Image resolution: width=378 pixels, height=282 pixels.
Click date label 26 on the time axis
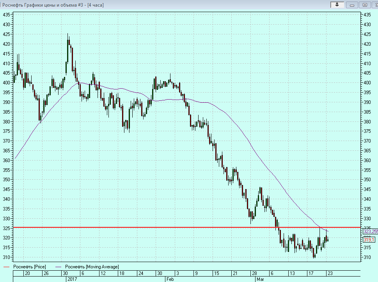(x=46, y=273)
